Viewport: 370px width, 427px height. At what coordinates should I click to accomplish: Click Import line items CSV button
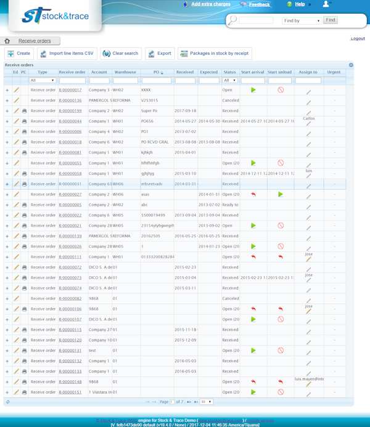pyautogui.click(x=67, y=54)
